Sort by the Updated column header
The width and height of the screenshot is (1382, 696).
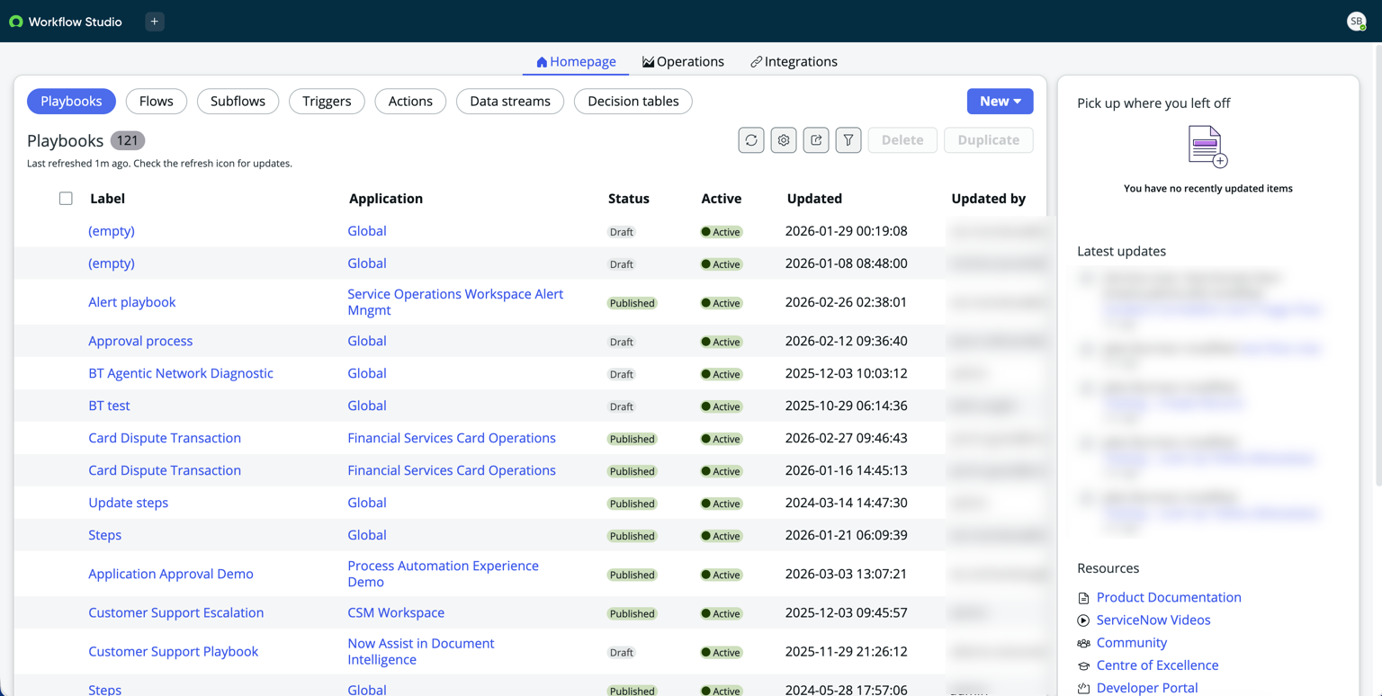[x=814, y=199]
